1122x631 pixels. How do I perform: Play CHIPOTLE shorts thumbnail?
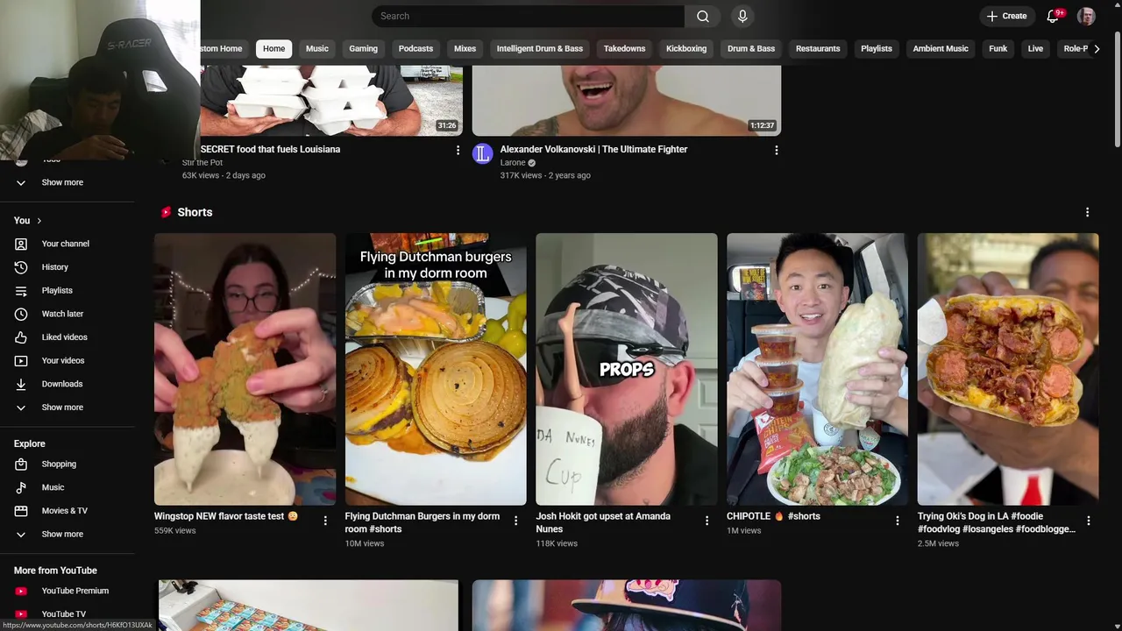[x=817, y=369]
